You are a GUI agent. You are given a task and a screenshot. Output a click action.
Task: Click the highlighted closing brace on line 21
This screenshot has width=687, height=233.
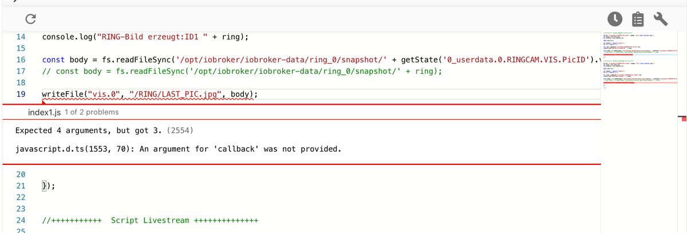[x=45, y=185]
